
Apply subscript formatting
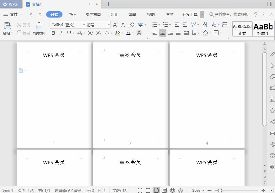(98, 33)
